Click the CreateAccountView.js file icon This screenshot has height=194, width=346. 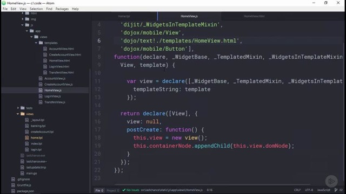point(41,84)
